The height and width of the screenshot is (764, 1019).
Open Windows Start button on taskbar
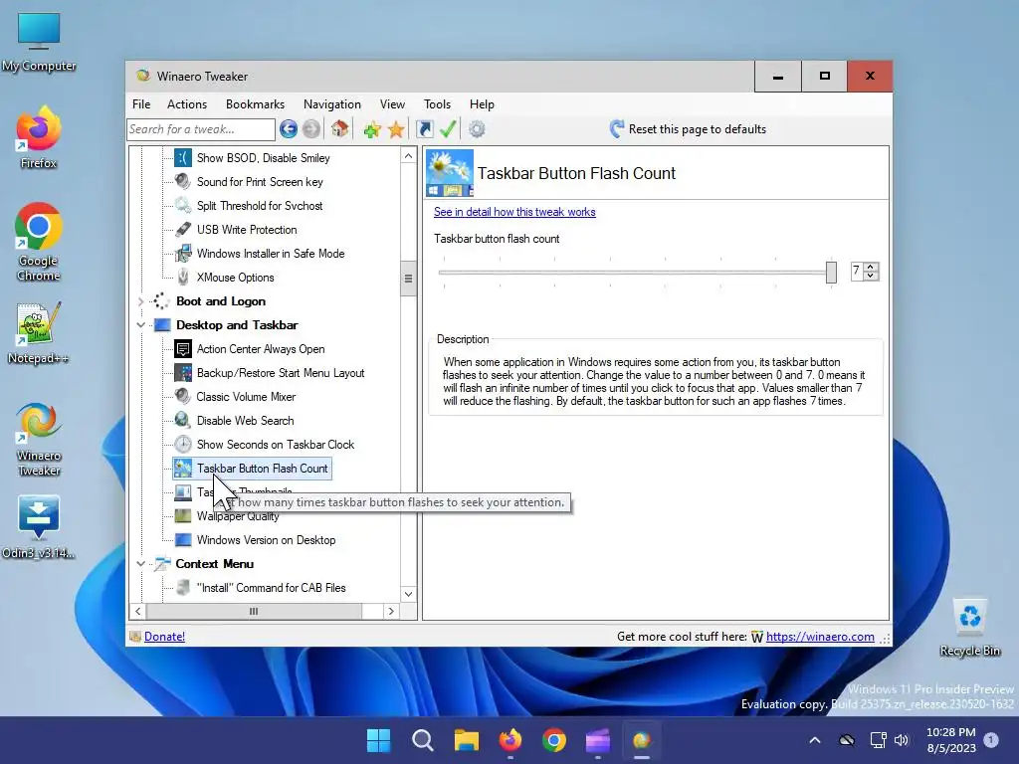(378, 740)
